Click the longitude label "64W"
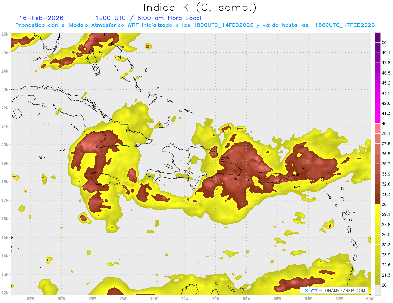This screenshot has width=393, height=303. pyautogui.click(x=308, y=298)
